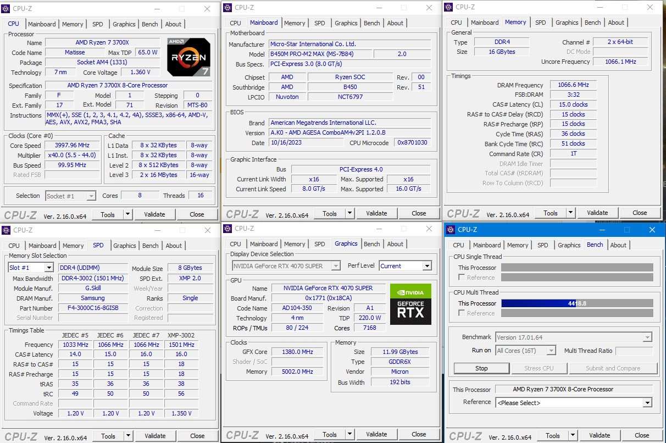The image size is (666, 443).
Task: Switch to Bench tab in CPU tab window
Action: click(x=150, y=24)
